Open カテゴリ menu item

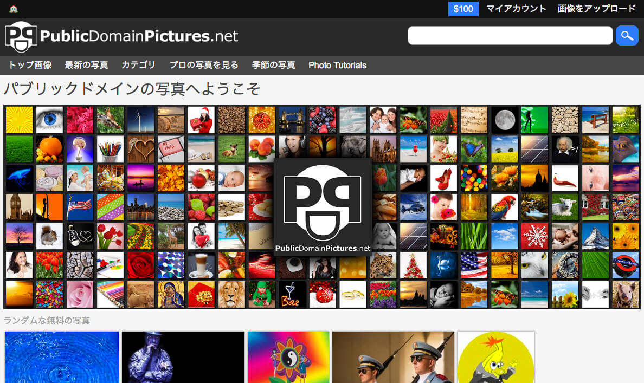pos(138,65)
